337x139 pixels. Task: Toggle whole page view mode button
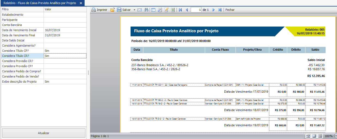pyautogui.click(x=314, y=136)
